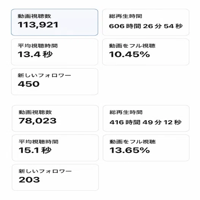Click the 13.65% full view percentage
200x200 pixels.
click(130, 150)
